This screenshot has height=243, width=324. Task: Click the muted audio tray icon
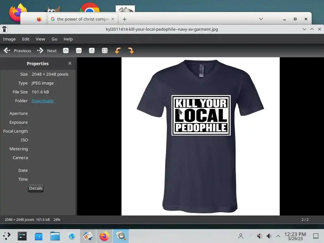point(259,236)
